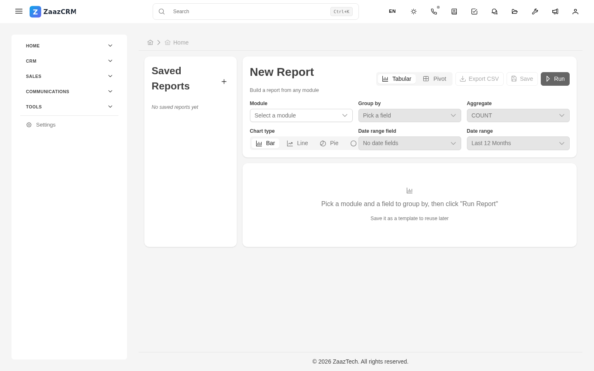The image size is (594, 371).
Task: Open the hamburger navigation menu
Action: (x=19, y=12)
